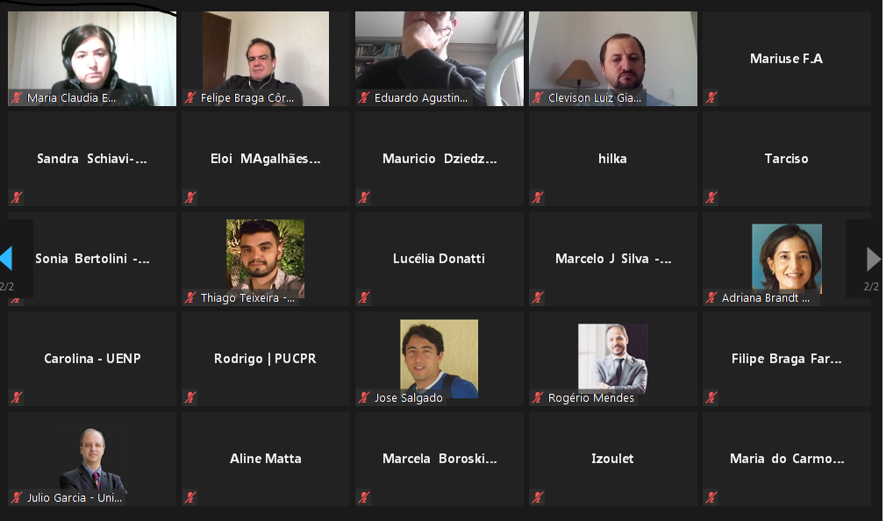Go to previous page with left arrow
The width and height of the screenshot is (886, 521).
[x=7, y=258]
